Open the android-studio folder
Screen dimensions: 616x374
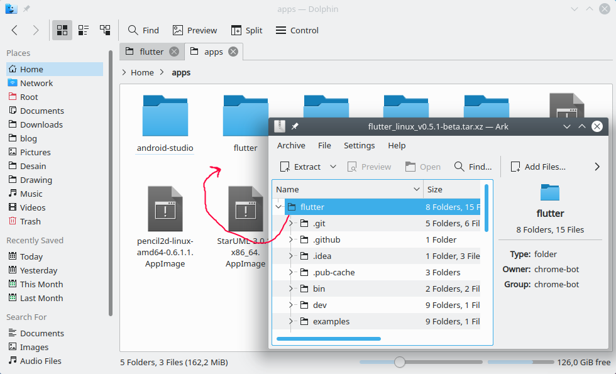[x=165, y=119]
